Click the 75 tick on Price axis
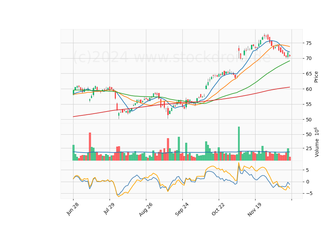336x242 pixels. pos(309,43)
